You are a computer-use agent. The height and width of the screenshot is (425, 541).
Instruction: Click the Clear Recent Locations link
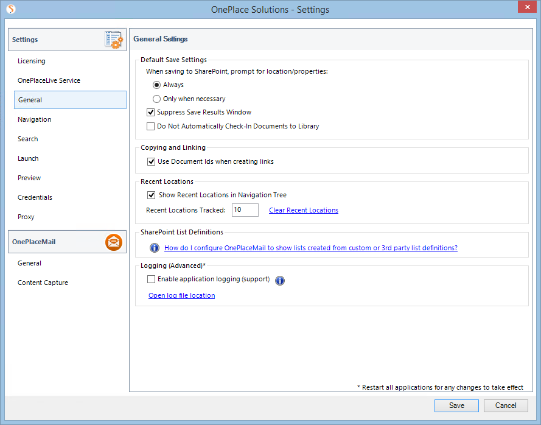[304, 210]
